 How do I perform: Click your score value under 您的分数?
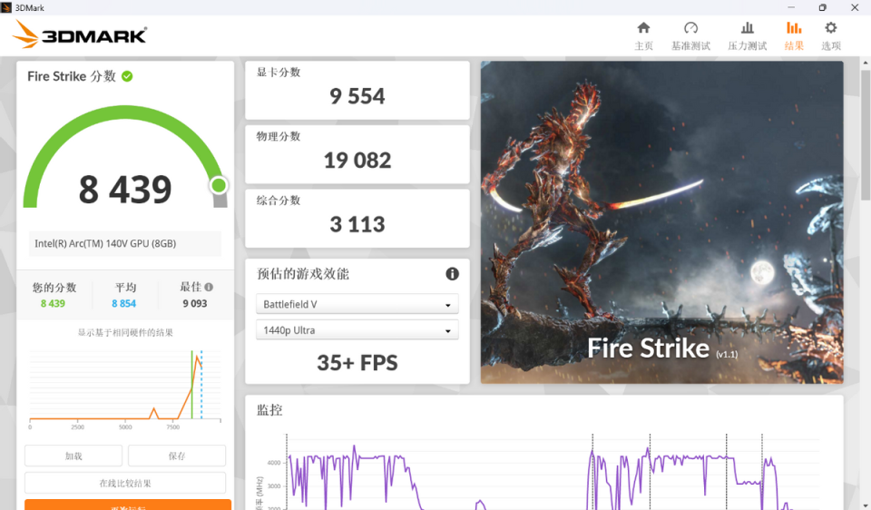click(x=53, y=303)
